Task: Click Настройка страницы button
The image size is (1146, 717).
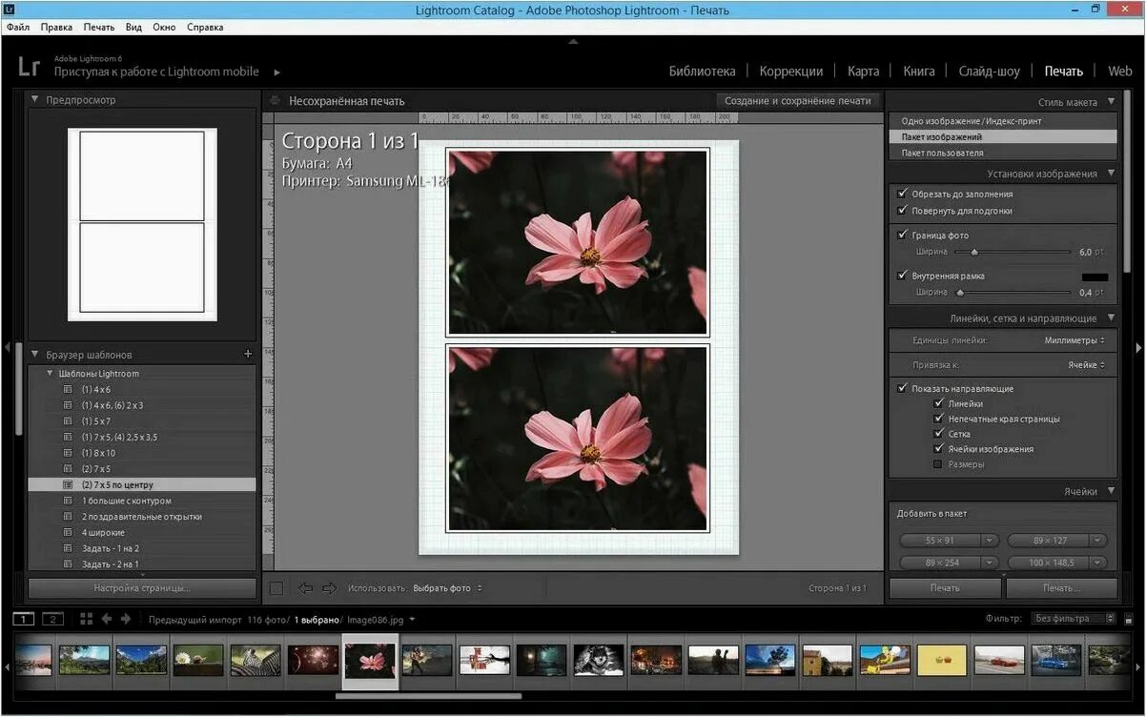Action: pos(142,588)
